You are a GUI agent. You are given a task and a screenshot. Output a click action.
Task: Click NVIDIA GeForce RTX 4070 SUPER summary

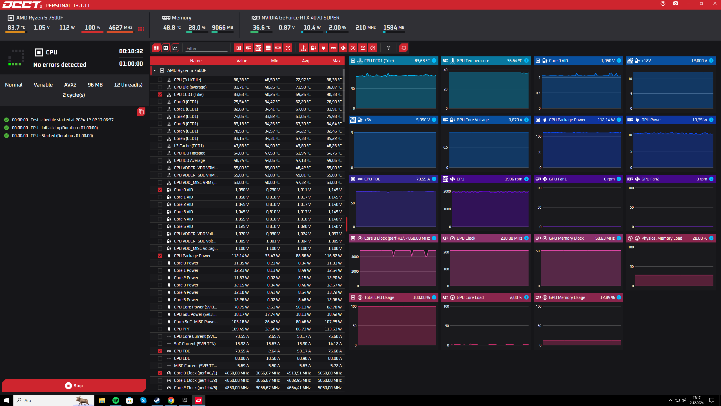pyautogui.click(x=296, y=18)
